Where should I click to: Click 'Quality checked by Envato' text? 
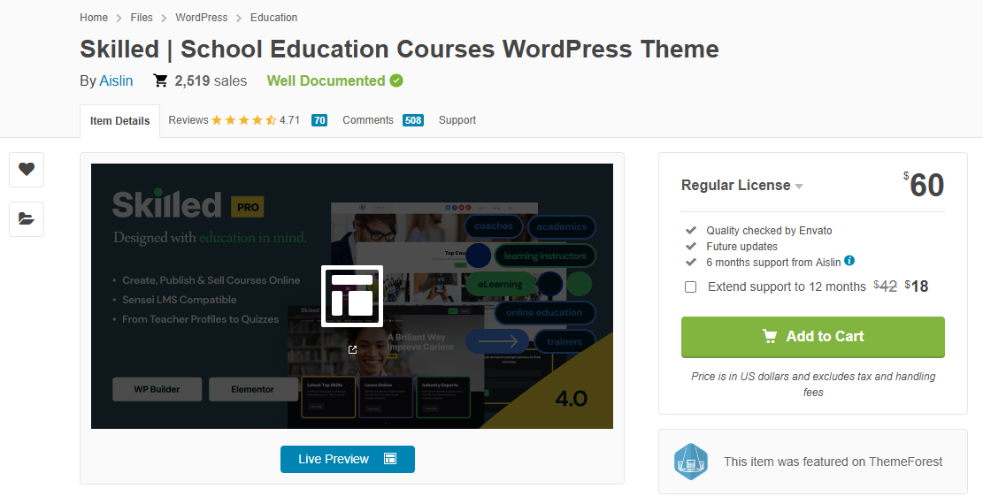pos(769,231)
